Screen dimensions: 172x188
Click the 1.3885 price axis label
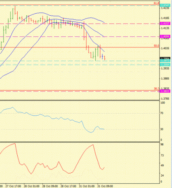(165, 79)
